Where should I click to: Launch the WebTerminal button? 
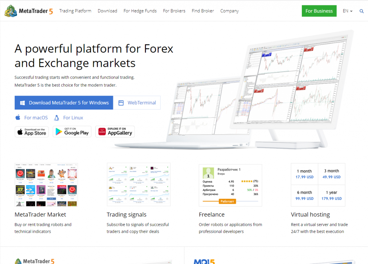tap(137, 103)
